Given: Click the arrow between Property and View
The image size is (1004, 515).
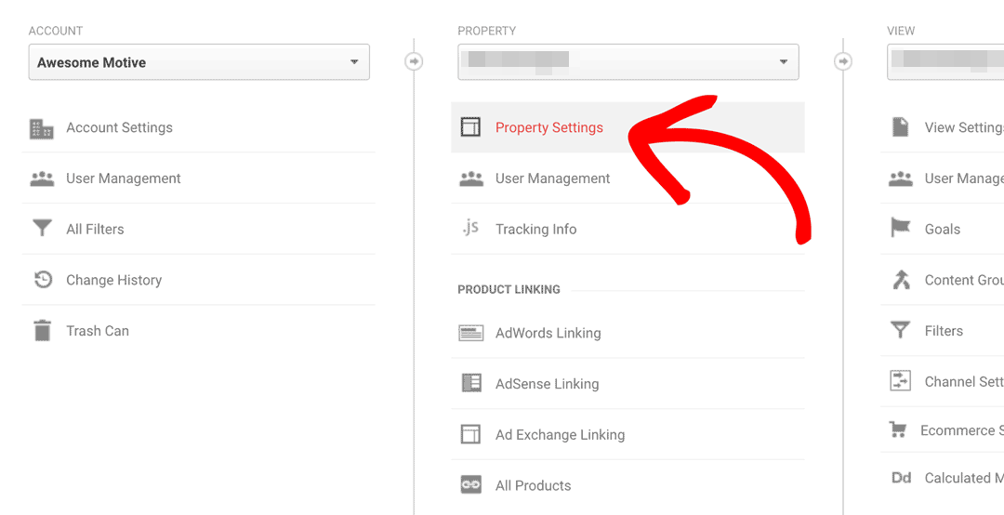Looking at the screenshot, I should click(x=843, y=61).
